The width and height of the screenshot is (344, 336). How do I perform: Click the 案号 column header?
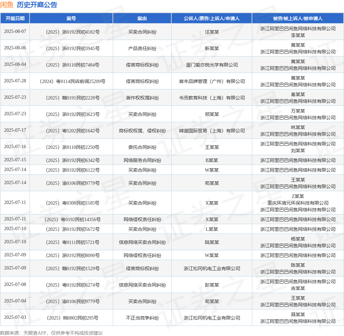(71, 18)
